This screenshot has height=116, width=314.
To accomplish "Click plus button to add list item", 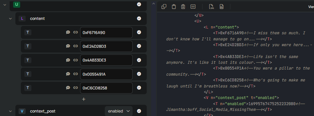I will 84,99.
